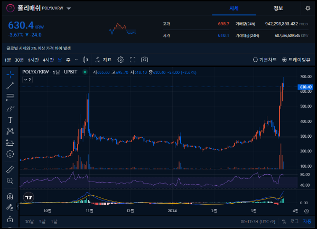Switch to the 정보 tab
317x229 pixels.
(278, 8)
